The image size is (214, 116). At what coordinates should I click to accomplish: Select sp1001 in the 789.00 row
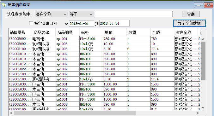tap(67, 39)
